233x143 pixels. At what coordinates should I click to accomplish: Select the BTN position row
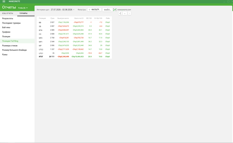coord(74,30)
